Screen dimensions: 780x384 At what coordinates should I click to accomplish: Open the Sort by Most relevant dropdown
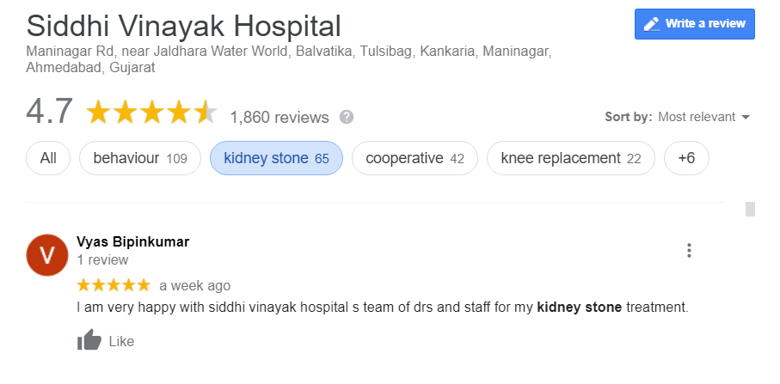[677, 117]
